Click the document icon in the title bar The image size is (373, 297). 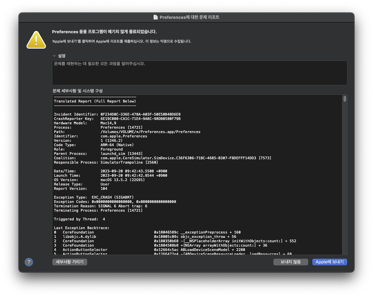point(156,17)
